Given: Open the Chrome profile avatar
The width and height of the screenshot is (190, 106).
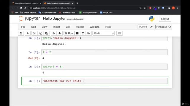Looking at the screenshot, I should point(173,8).
